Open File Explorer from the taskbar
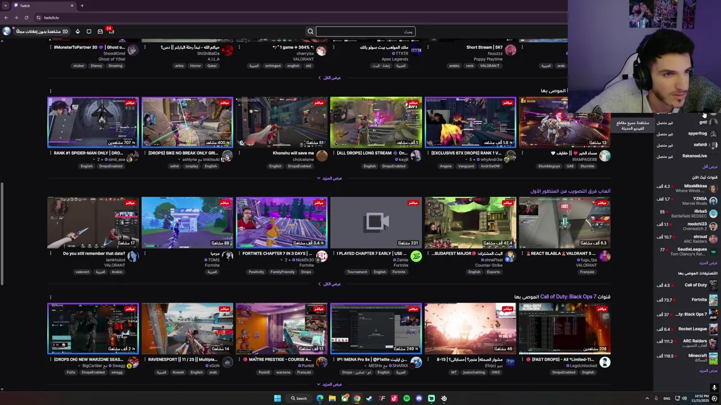Viewport: 721px width, 405px height. click(332, 398)
